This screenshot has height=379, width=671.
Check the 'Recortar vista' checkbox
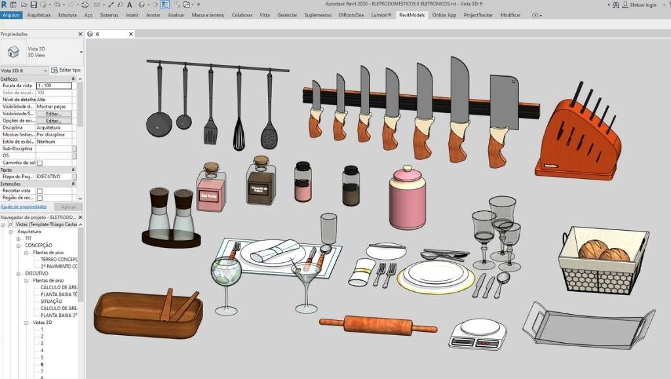(39, 191)
